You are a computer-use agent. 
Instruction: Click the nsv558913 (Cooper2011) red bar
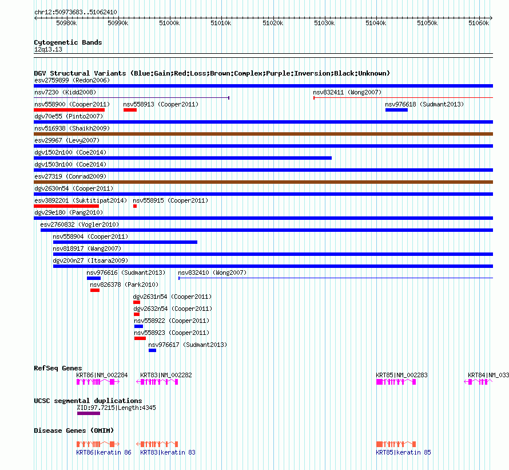click(x=130, y=110)
